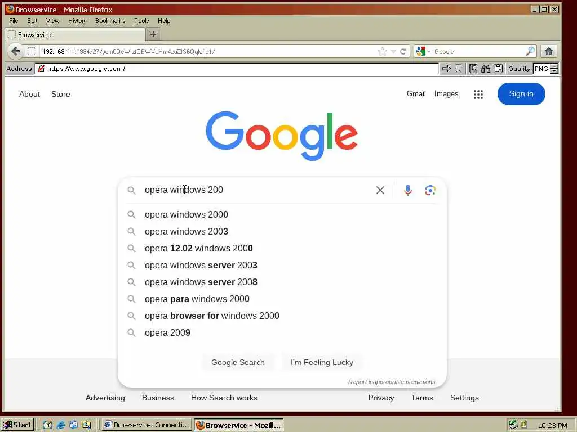
Task: Open a new tab with the plus button
Action: click(x=153, y=34)
